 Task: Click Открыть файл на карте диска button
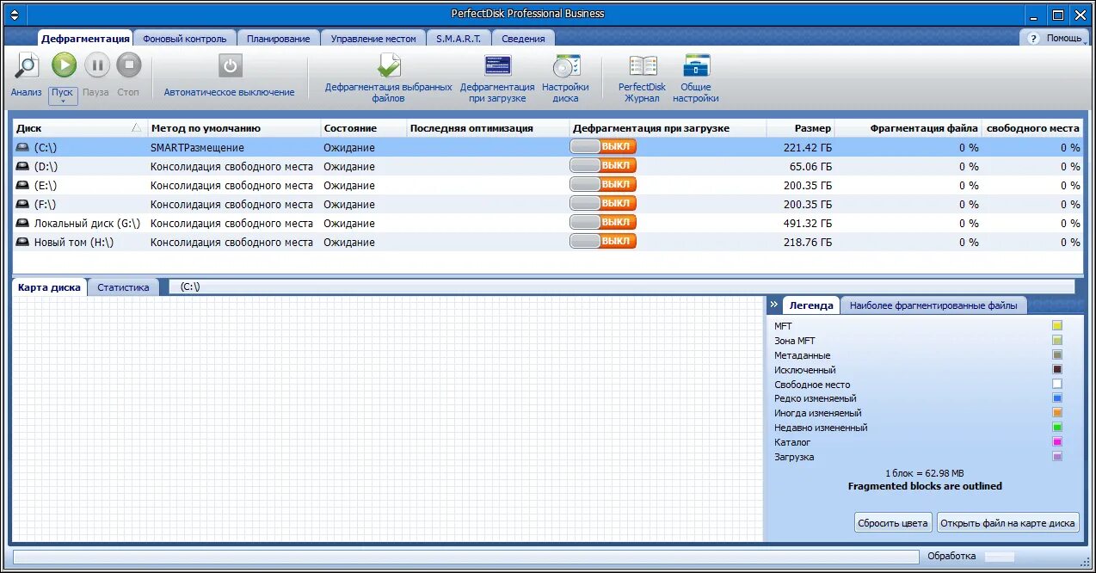1007,523
